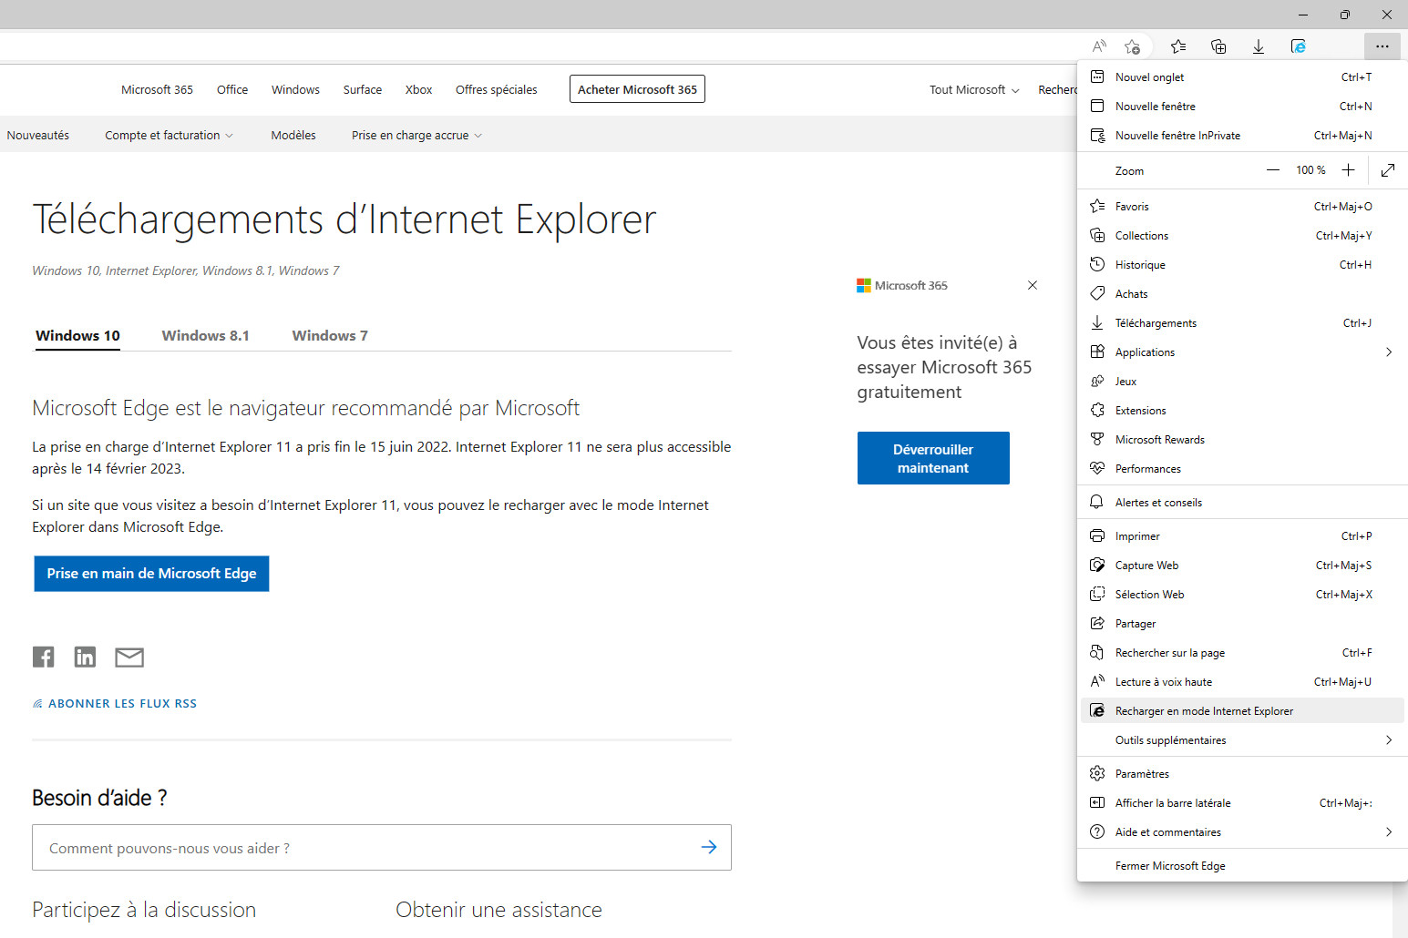Click the Extensions puzzle icon
This screenshot has width=1408, height=938.
coord(1097,411)
